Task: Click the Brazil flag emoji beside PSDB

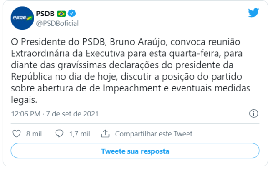Action: click(x=61, y=14)
